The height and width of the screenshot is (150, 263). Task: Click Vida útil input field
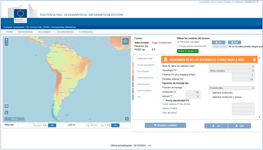tap(243, 113)
